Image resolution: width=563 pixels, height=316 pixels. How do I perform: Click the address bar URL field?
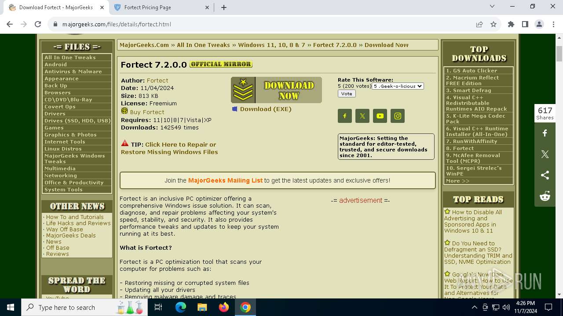click(x=264, y=24)
